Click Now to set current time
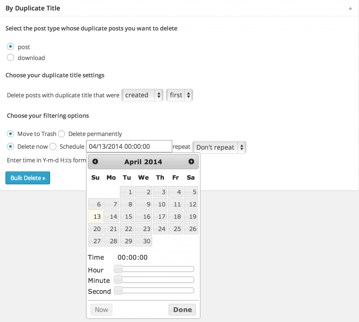 (x=101, y=309)
